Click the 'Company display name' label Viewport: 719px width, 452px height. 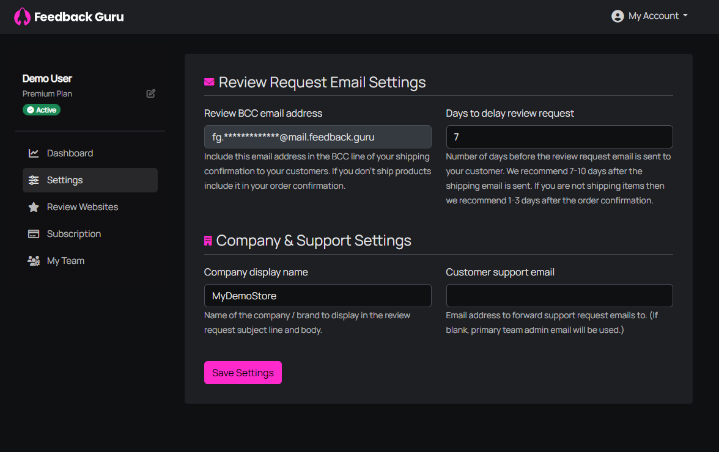coord(256,272)
